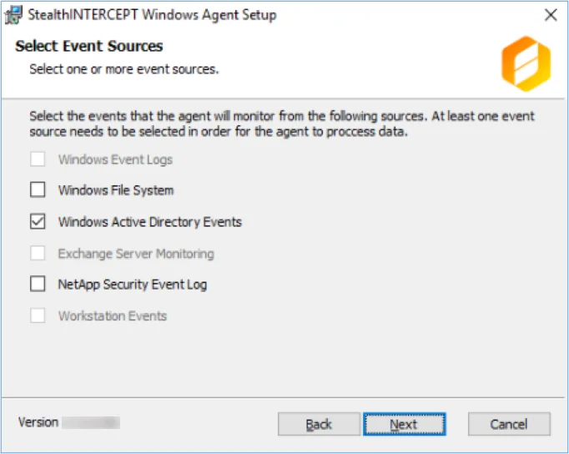The height and width of the screenshot is (454, 569).
Task: Enable the Windows File System checkbox
Action: [38, 189]
